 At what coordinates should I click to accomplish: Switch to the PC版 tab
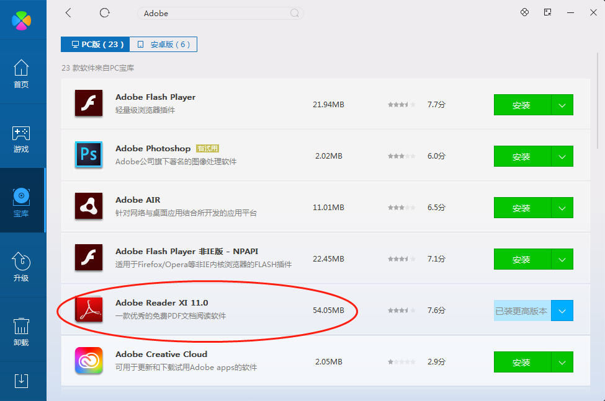click(x=95, y=45)
